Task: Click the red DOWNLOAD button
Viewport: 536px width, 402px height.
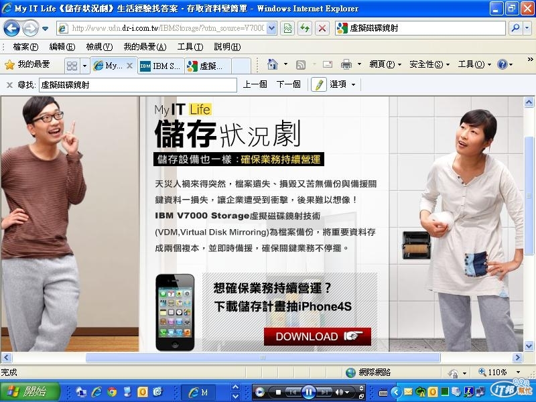Action: point(317,336)
